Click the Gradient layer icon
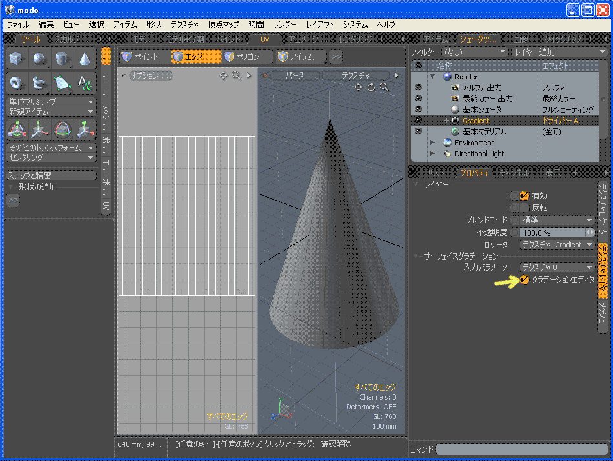 [x=455, y=121]
